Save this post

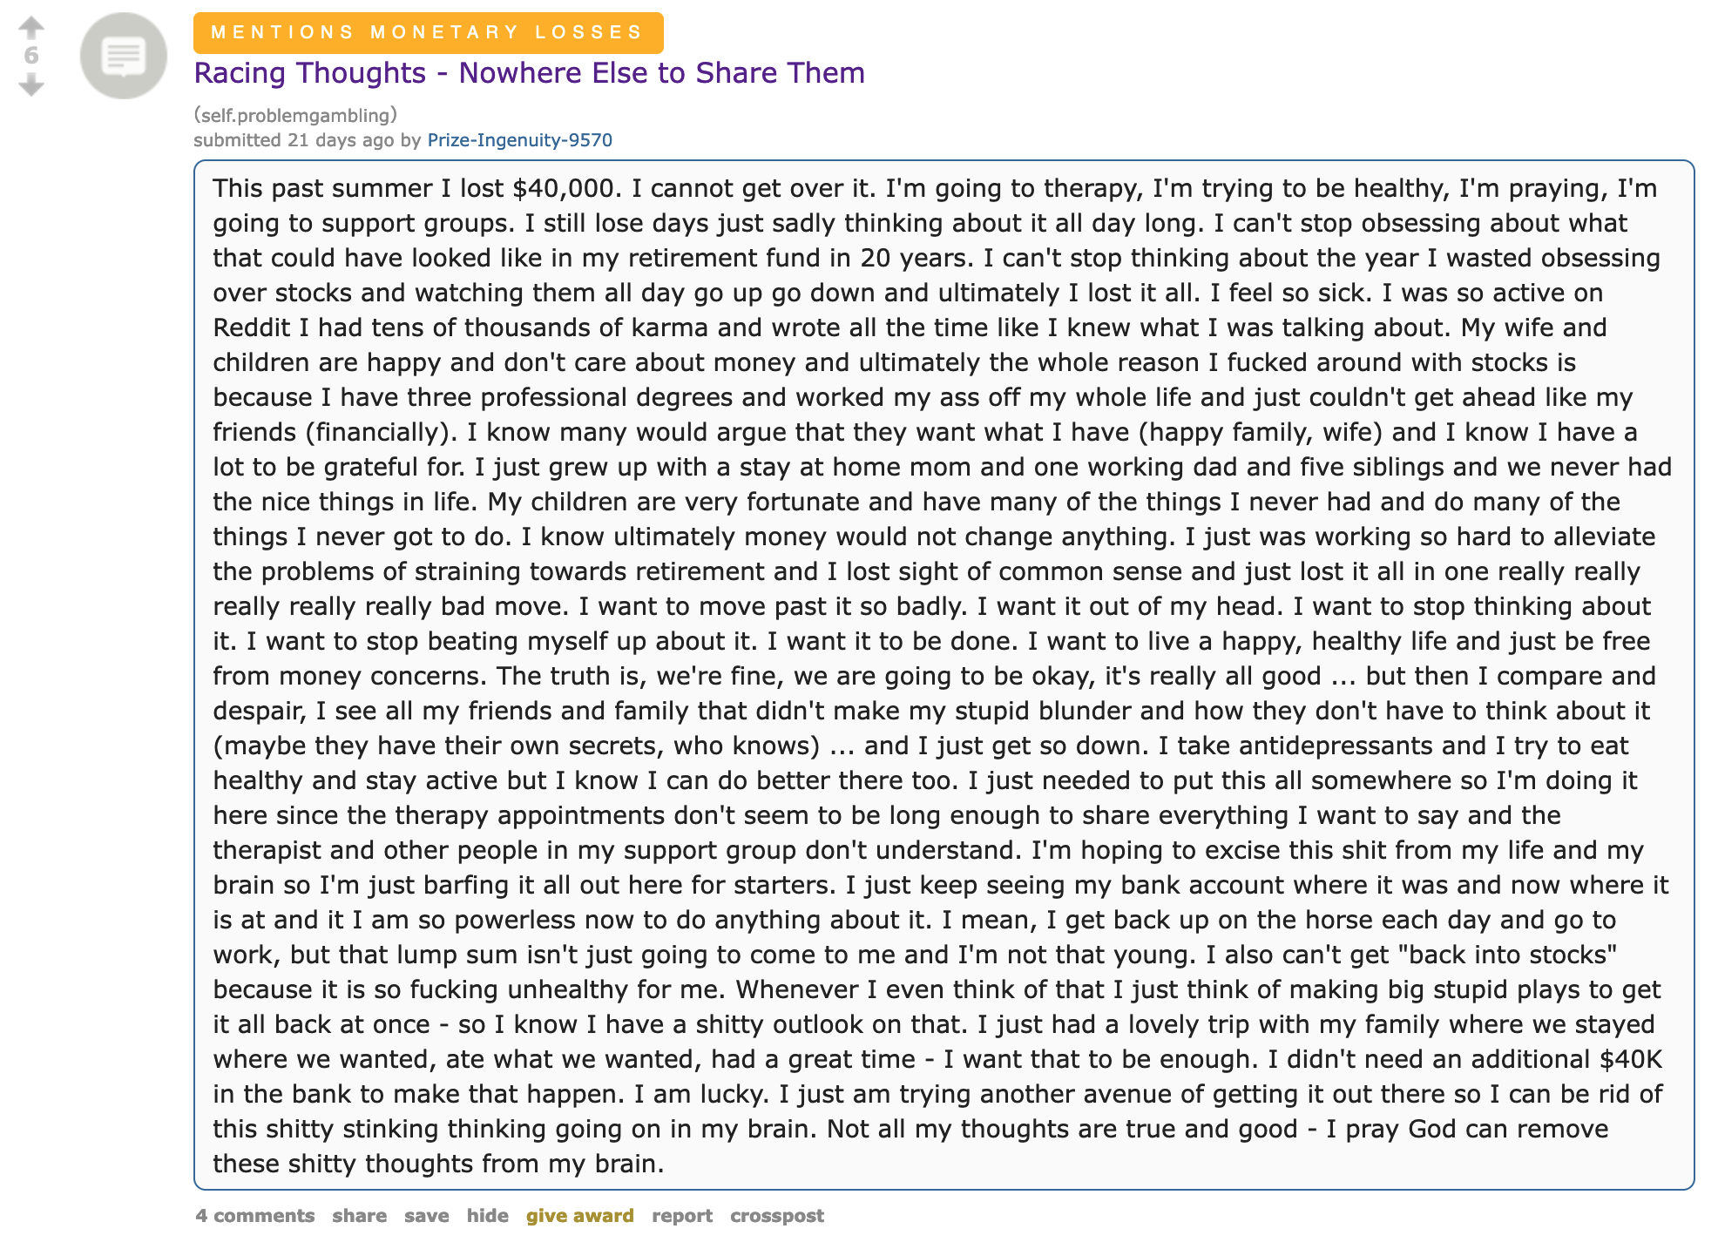[x=426, y=1215]
